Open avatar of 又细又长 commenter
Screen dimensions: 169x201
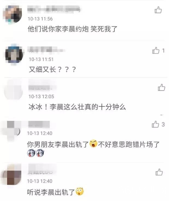click(14, 55)
